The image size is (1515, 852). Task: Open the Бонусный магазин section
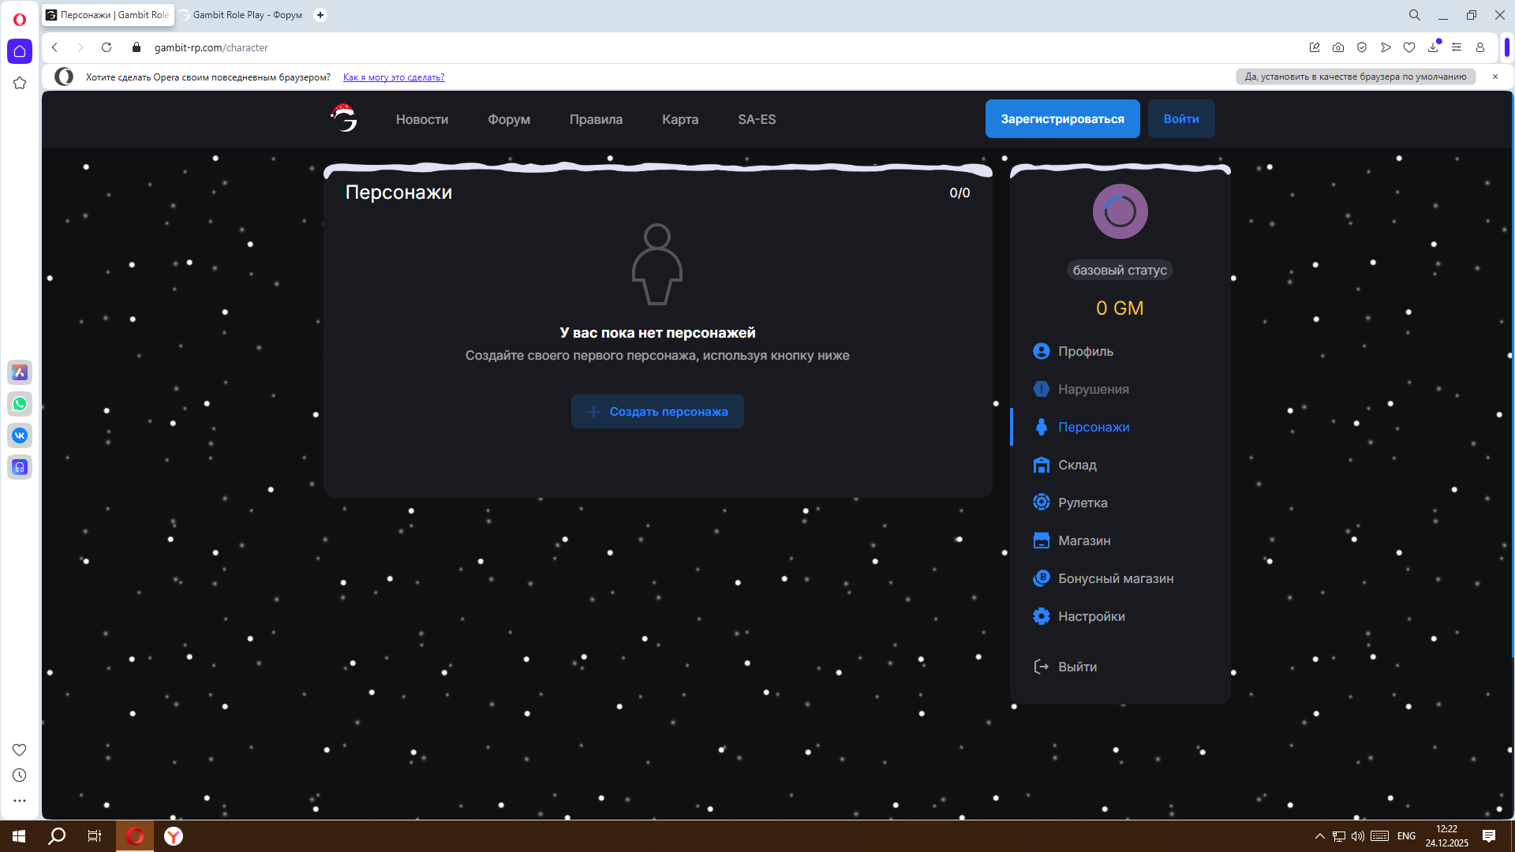(x=1115, y=578)
